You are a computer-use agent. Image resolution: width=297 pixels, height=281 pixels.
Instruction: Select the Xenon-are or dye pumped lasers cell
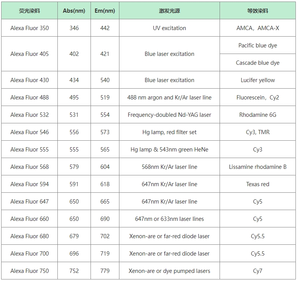point(169,271)
